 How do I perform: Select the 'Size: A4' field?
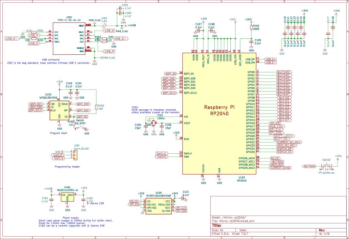coord(218,231)
